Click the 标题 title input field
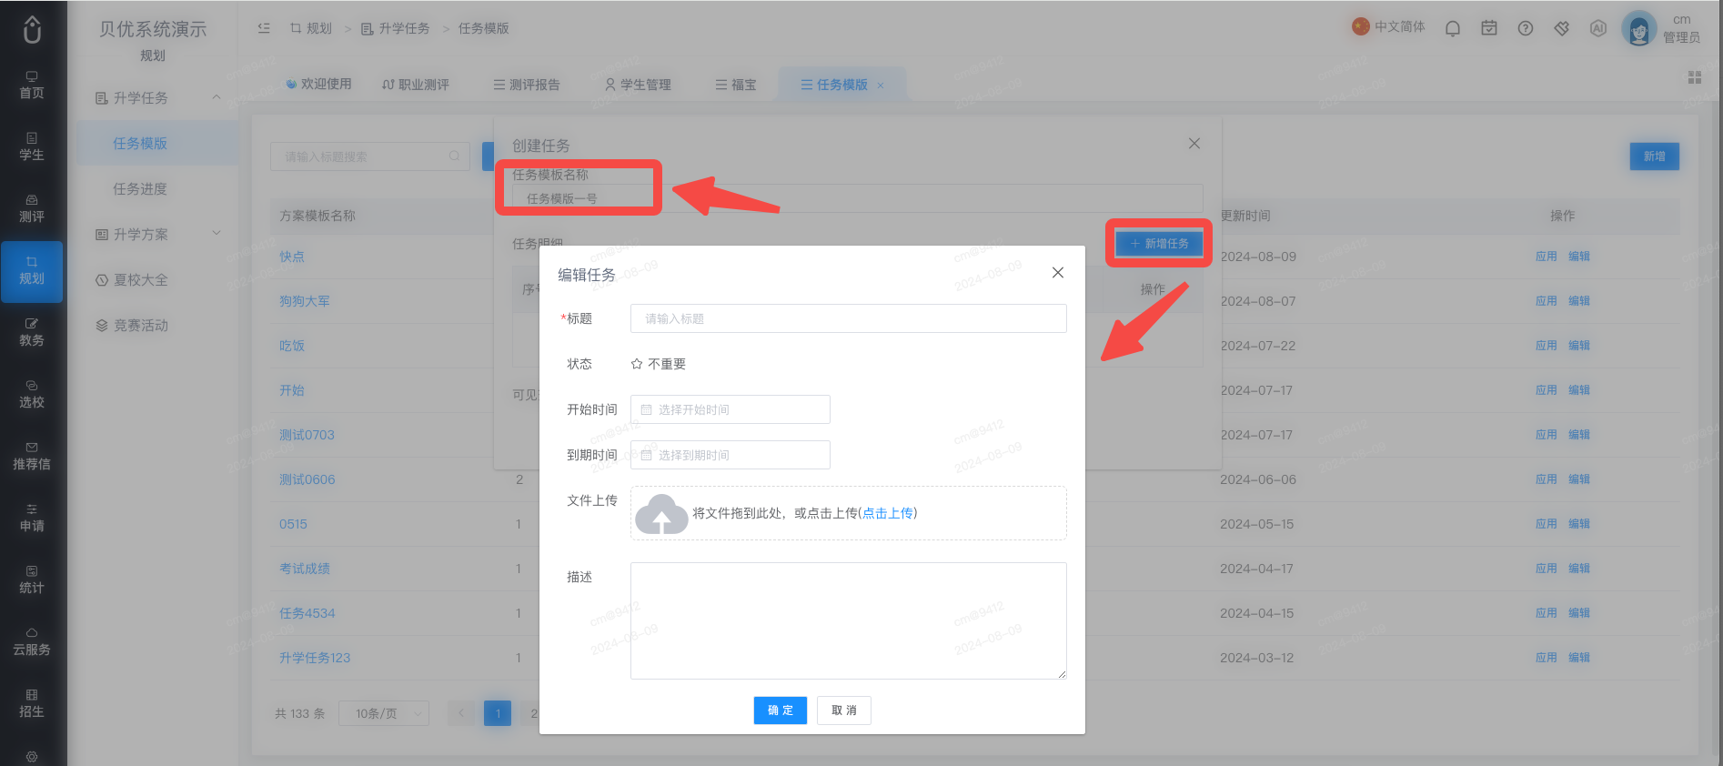This screenshot has height=766, width=1723. point(849,318)
